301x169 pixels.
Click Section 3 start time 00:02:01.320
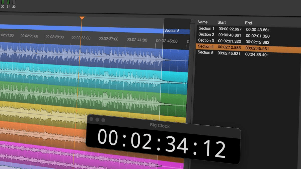(230, 41)
